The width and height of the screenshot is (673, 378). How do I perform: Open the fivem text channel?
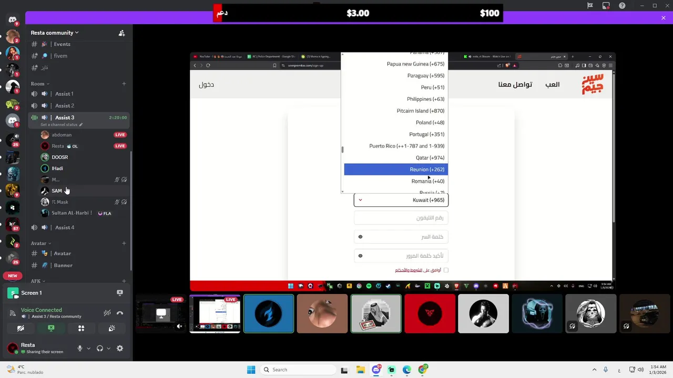79,56
